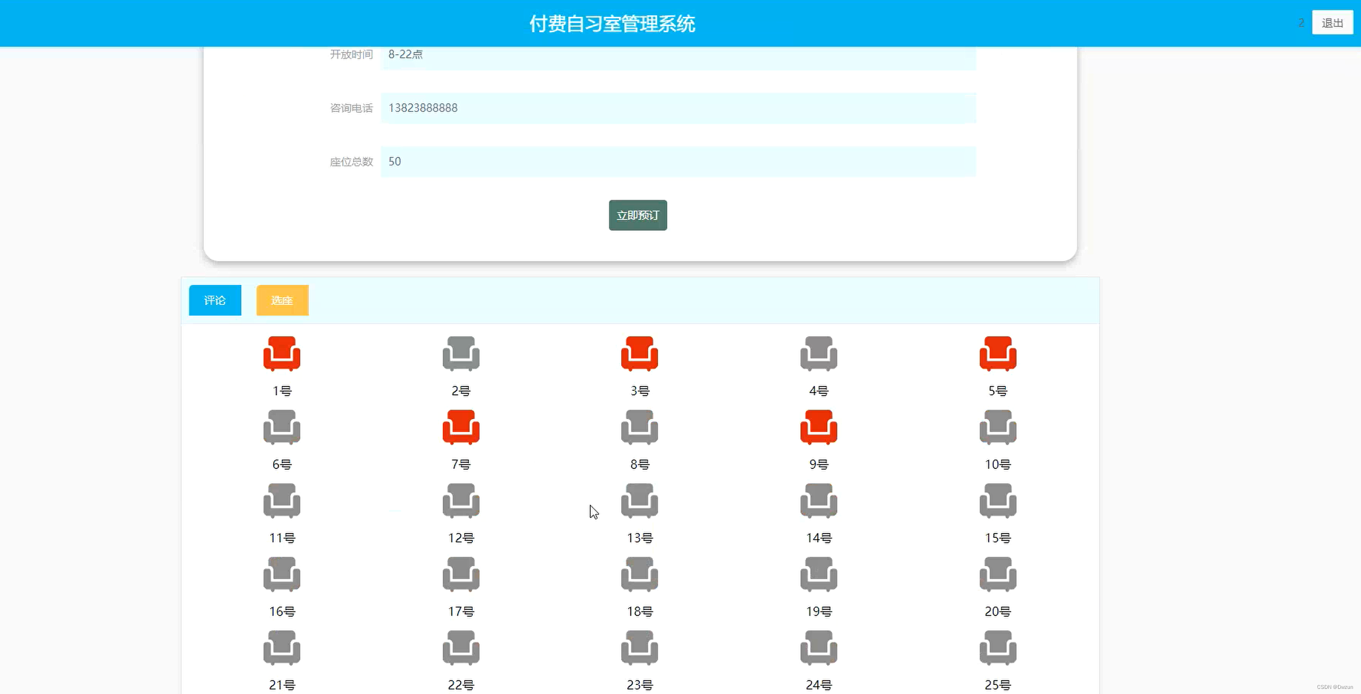Viewport: 1361px width, 694px height.
Task: Switch to the 评论 tab
Action: pyautogui.click(x=215, y=300)
